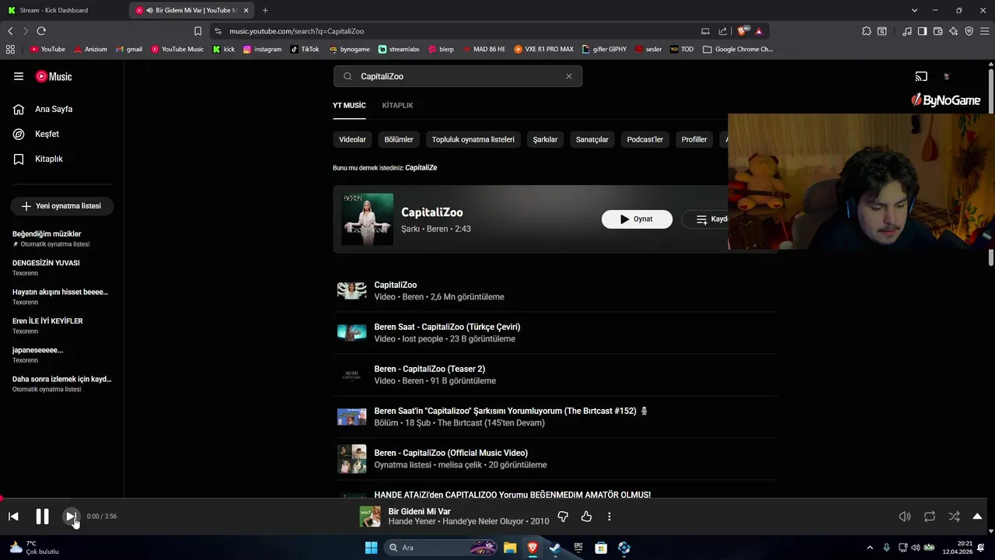This screenshot has width=995, height=560.
Task: Click the CapitaliZoo search input field
Action: [x=457, y=76]
